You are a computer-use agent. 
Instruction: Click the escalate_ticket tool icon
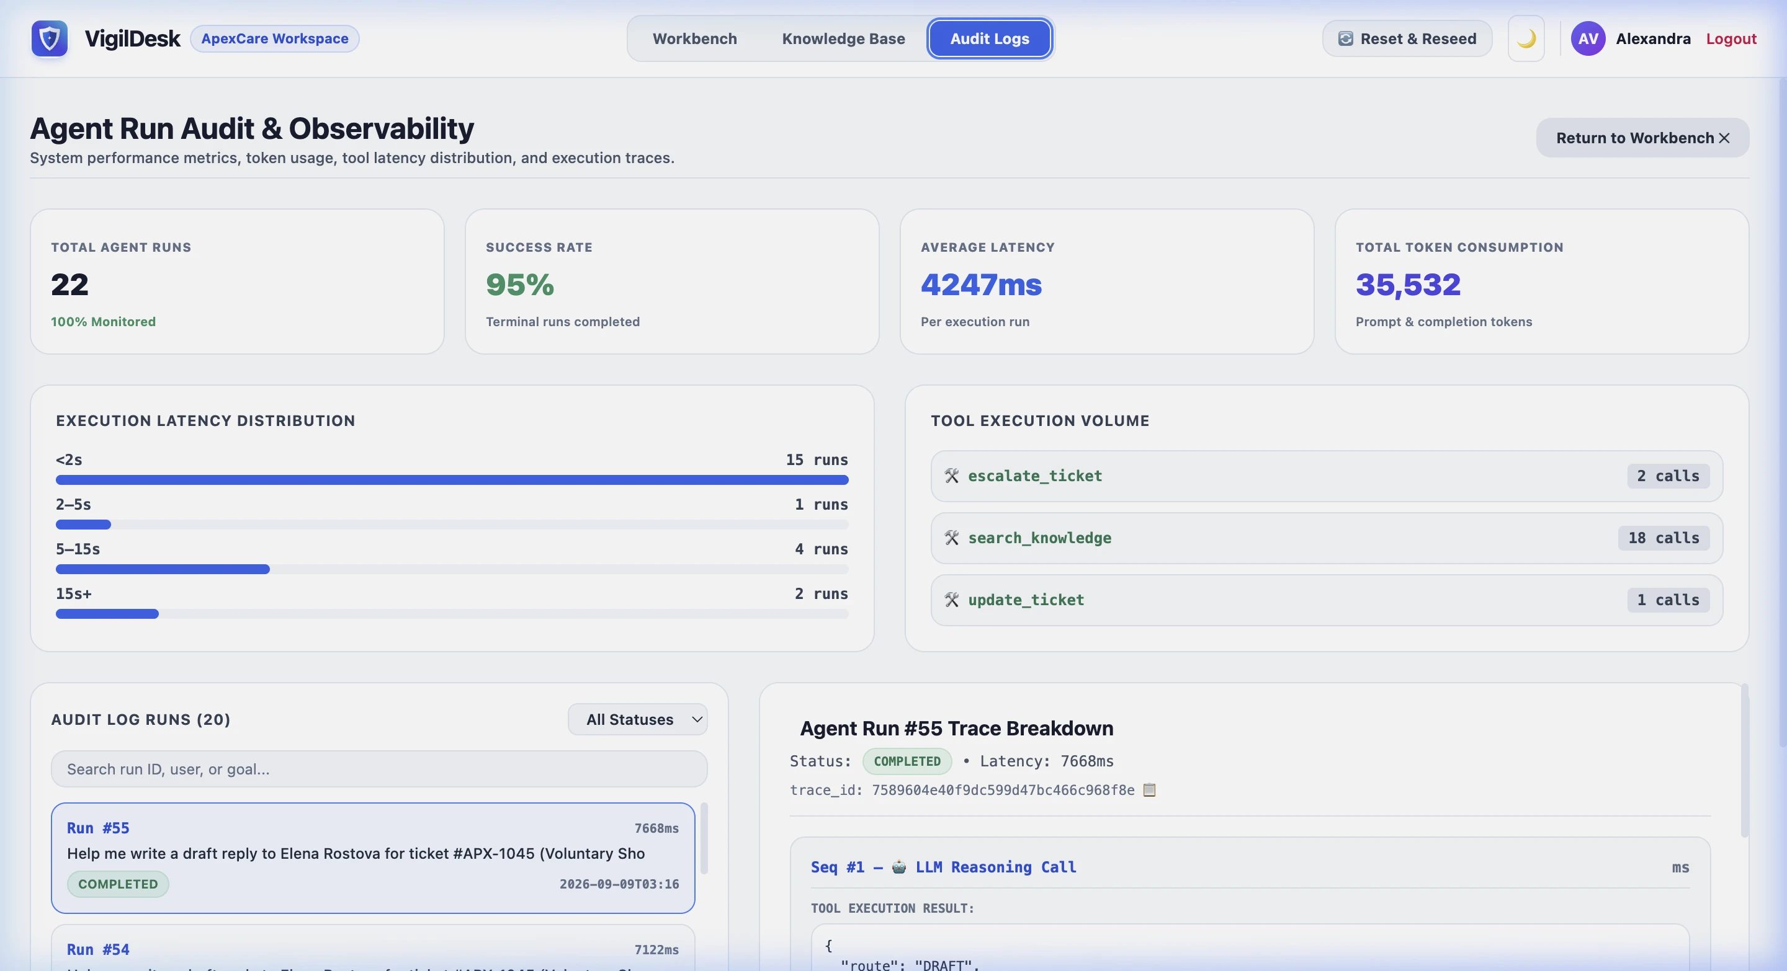(952, 476)
